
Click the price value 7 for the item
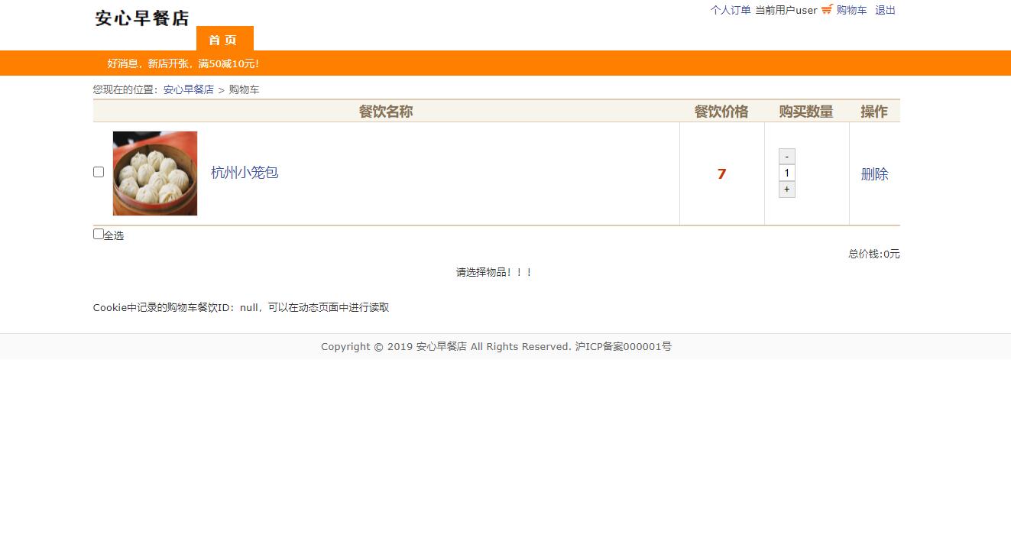point(721,173)
